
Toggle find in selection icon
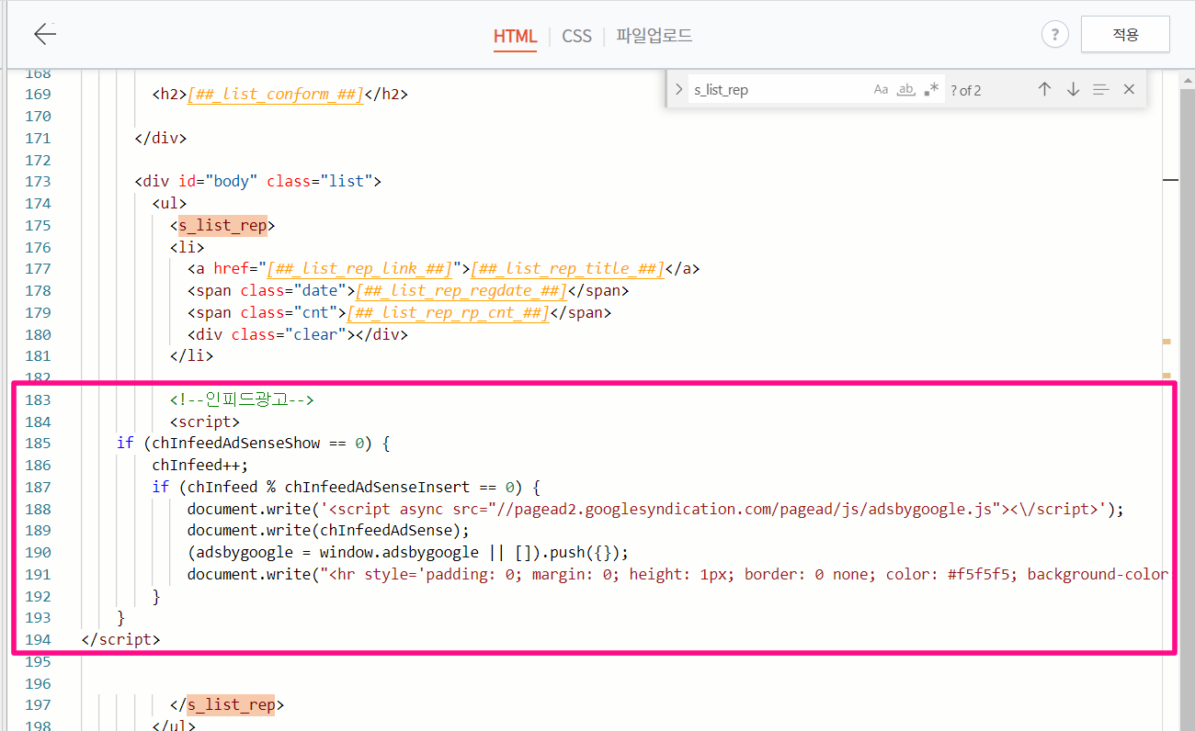click(1100, 89)
